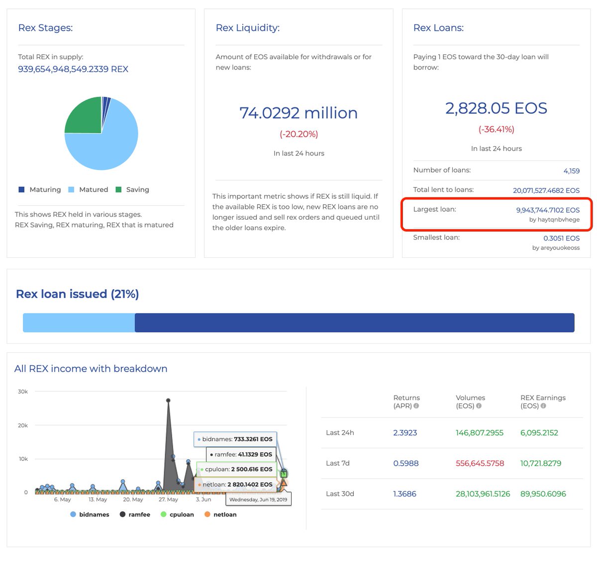
Task: Click the Wednesday, Jun 19, 2019 date label
Action: (x=258, y=499)
